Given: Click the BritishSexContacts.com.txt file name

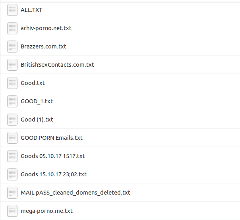Looking at the screenshot, I should pyautogui.click(x=57, y=65).
